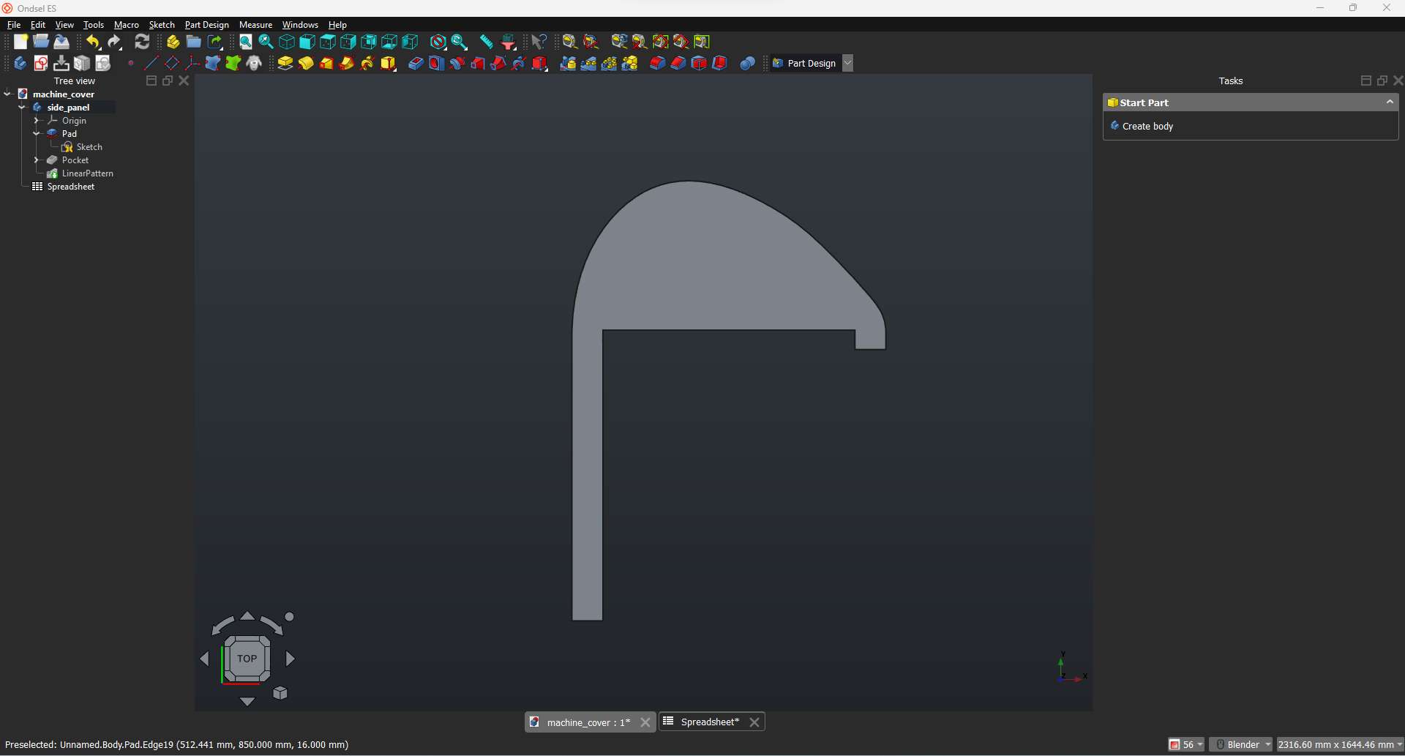Viewport: 1405px width, 756px height.
Task: Close the Spreadsheet* tab
Action: pyautogui.click(x=754, y=722)
